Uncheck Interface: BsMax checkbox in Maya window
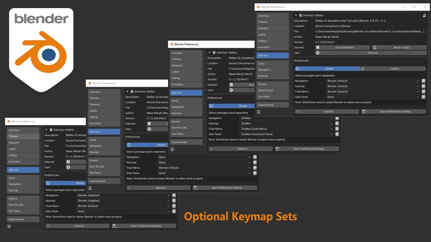The image size is (431, 242). click(x=132, y=92)
